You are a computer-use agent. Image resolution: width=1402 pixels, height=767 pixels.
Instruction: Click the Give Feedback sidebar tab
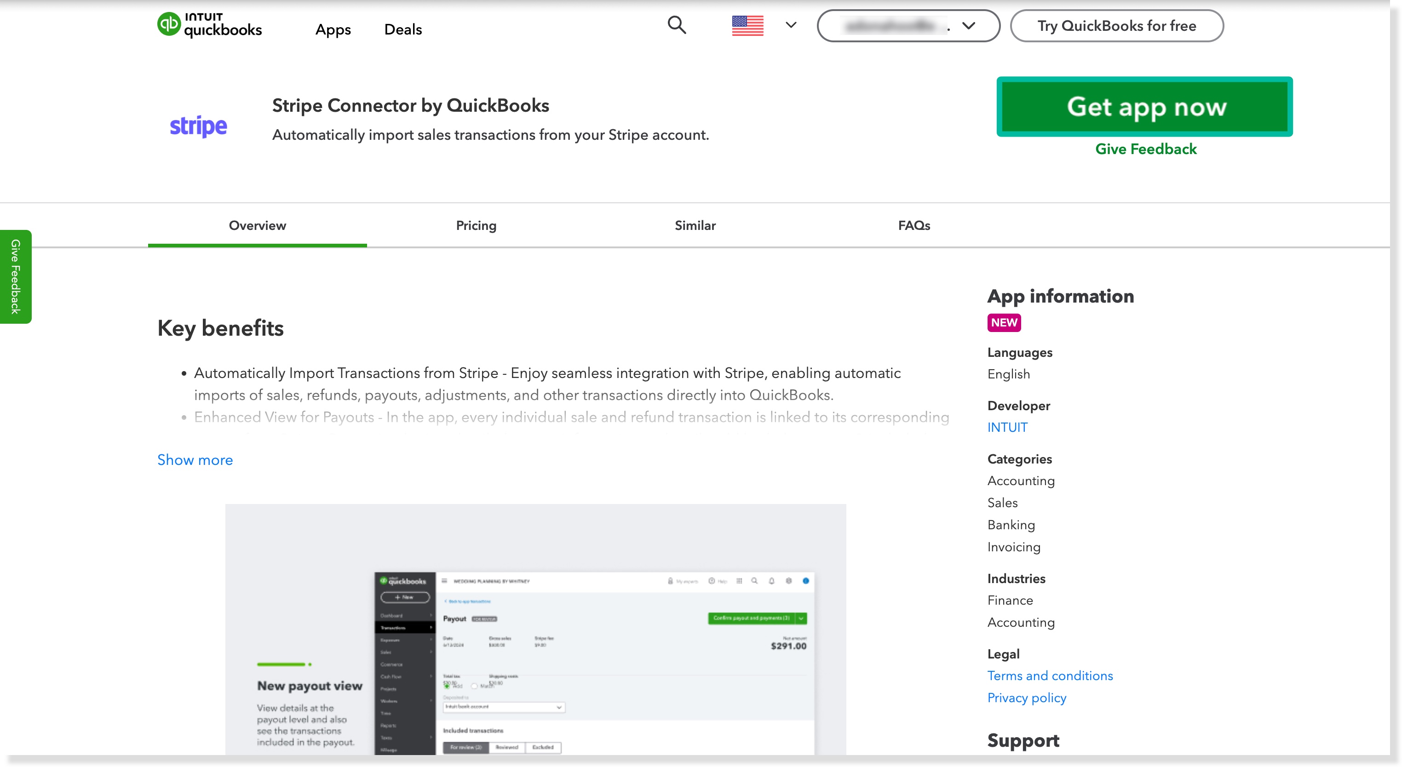coord(15,276)
